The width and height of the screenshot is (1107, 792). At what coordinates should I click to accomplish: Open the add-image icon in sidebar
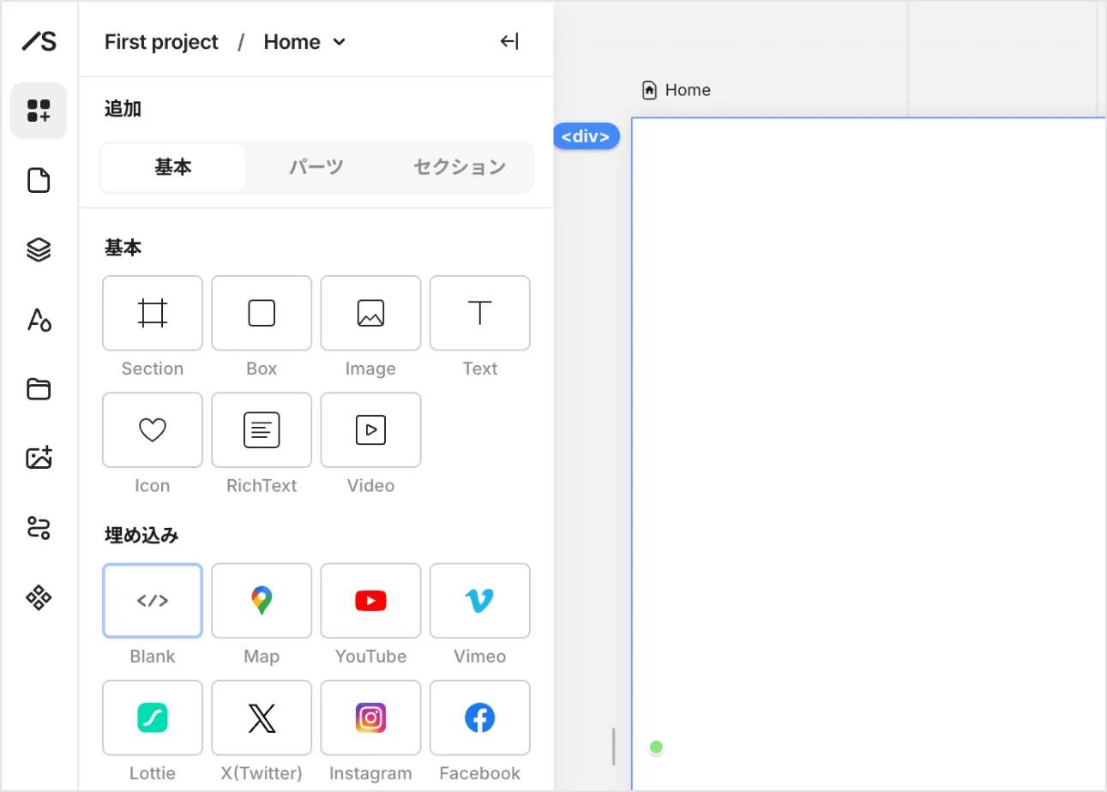[39, 458]
